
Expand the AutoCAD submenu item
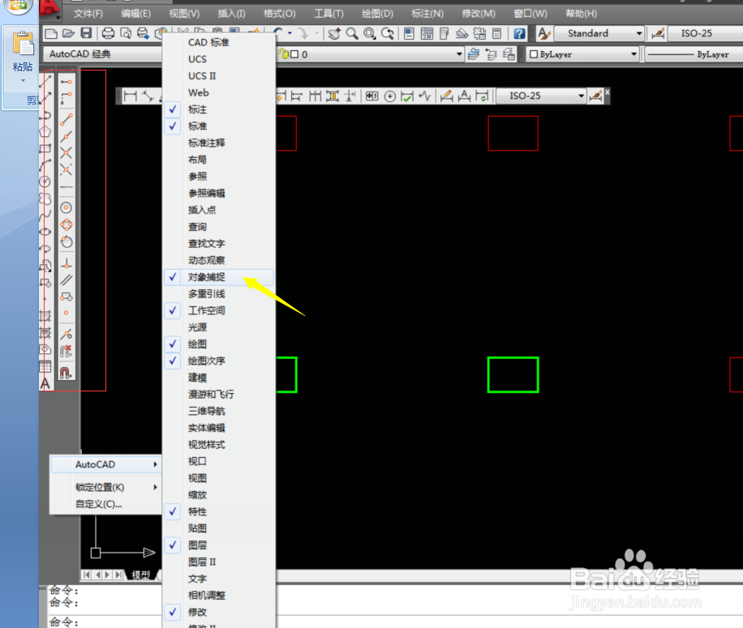pos(105,464)
